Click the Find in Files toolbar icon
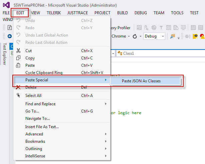This screenshot has height=164, width=205. (x=173, y=36)
